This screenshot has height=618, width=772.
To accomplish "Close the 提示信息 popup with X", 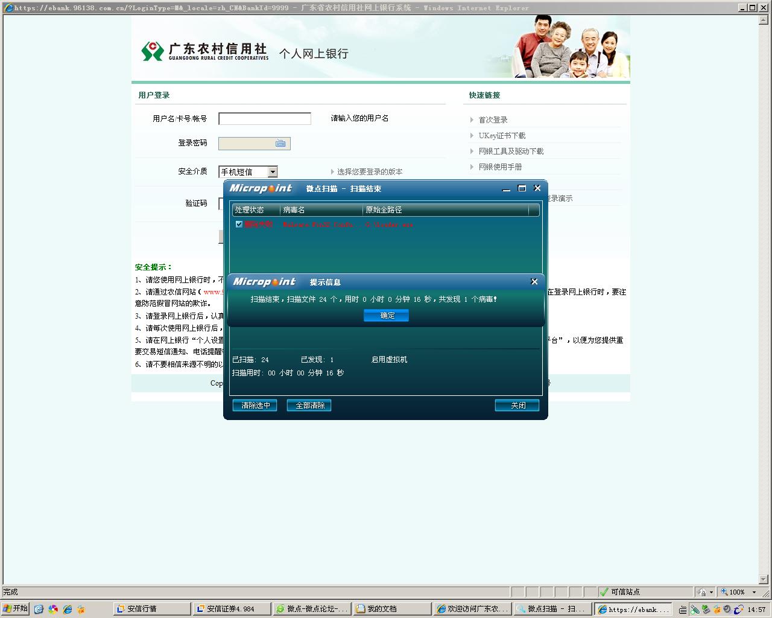I will click(x=534, y=282).
